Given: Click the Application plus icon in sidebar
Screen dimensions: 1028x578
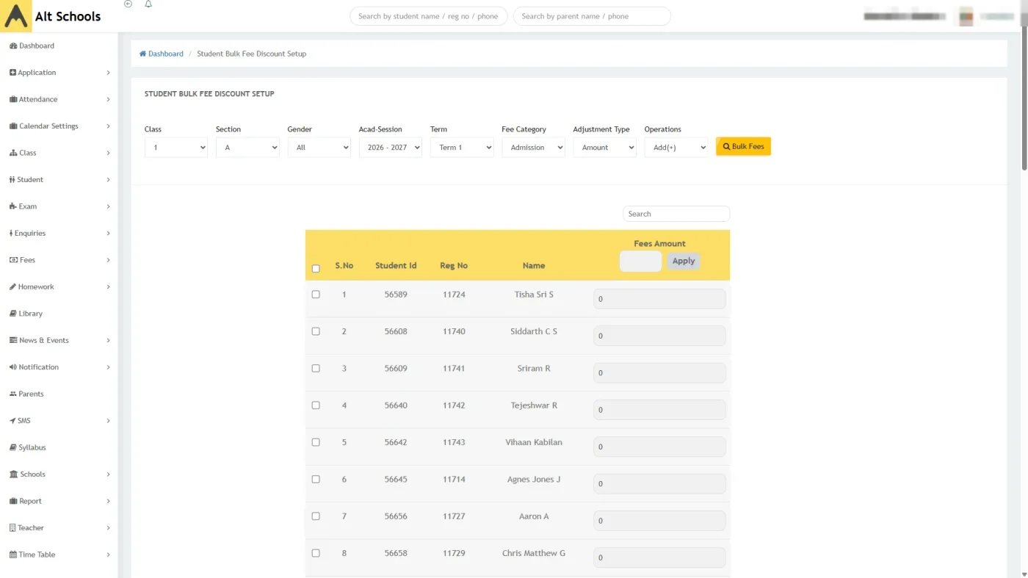Looking at the screenshot, I should 12,73.
